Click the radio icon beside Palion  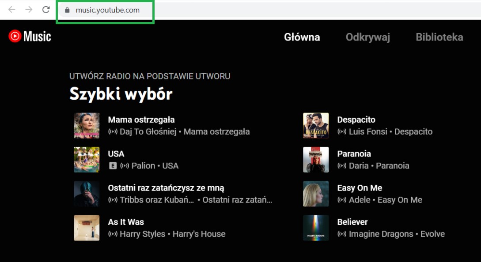124,166
